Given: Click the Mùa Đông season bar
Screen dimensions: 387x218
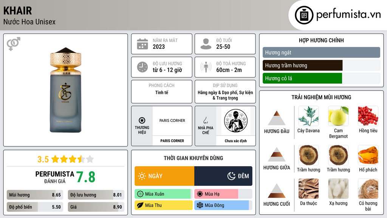Looking at the screenshot, I should pos(223,205).
